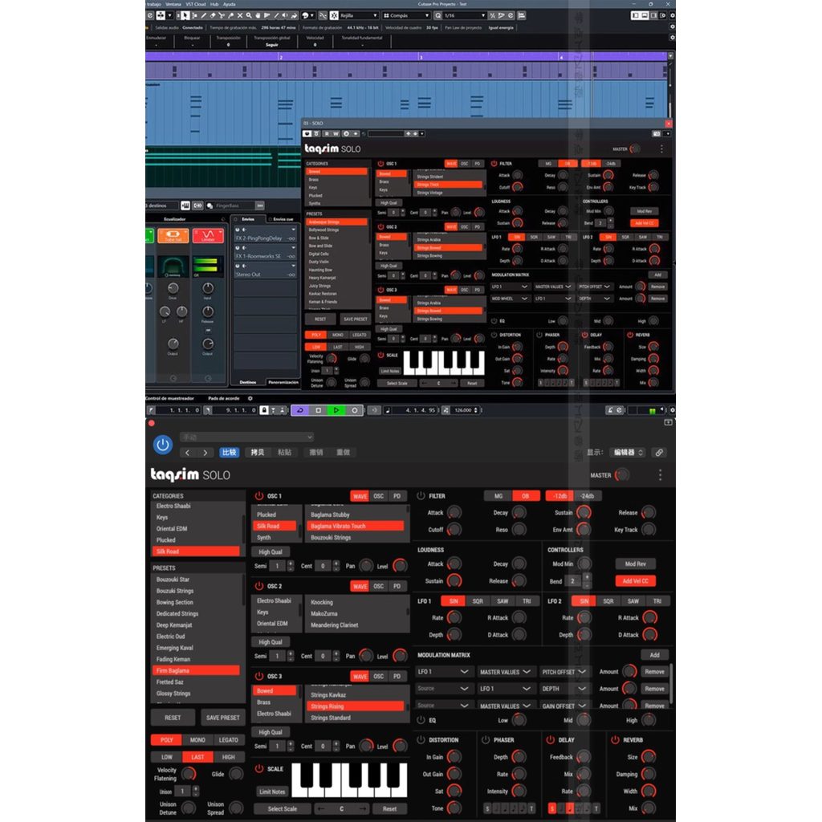
Task: Toggle OSC 1 power icon in lower plugin
Action: pyautogui.click(x=259, y=495)
